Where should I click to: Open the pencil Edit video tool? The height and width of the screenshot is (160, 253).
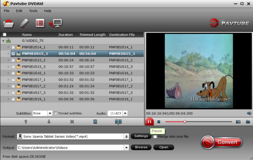[24, 23]
